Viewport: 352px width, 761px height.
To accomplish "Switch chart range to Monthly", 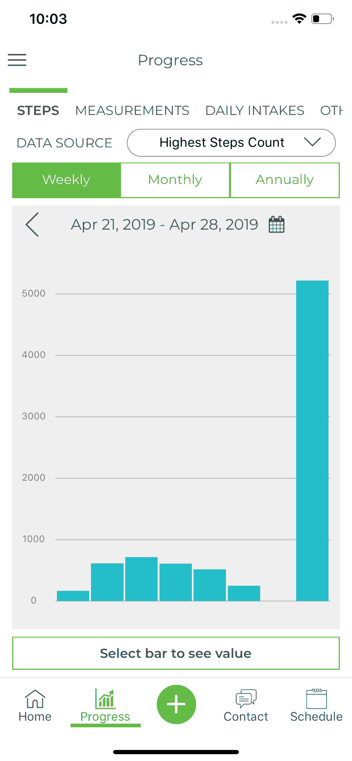I will (x=175, y=180).
